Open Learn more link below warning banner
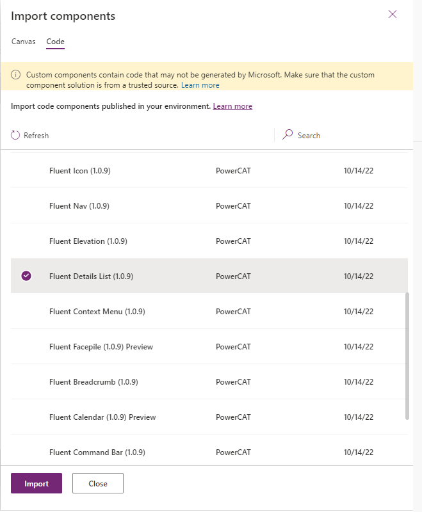 point(232,106)
